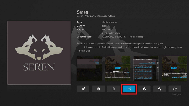Click the author name 'Nixgates'
The image size is (189, 106).
106,29
